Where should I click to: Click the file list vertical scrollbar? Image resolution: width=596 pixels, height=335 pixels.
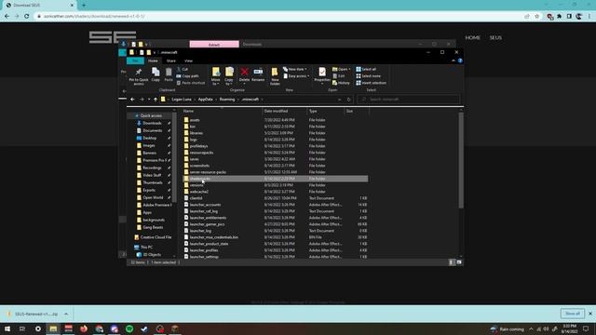pos(461,160)
